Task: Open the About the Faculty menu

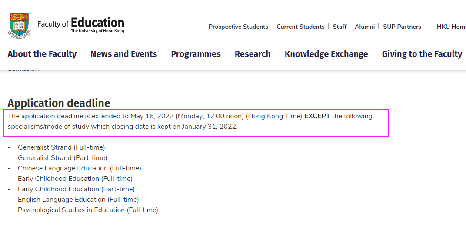Action: click(42, 54)
